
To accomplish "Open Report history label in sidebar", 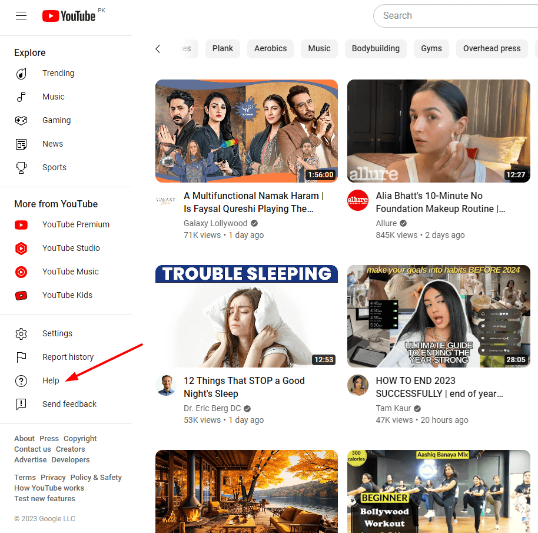I will pos(68,357).
